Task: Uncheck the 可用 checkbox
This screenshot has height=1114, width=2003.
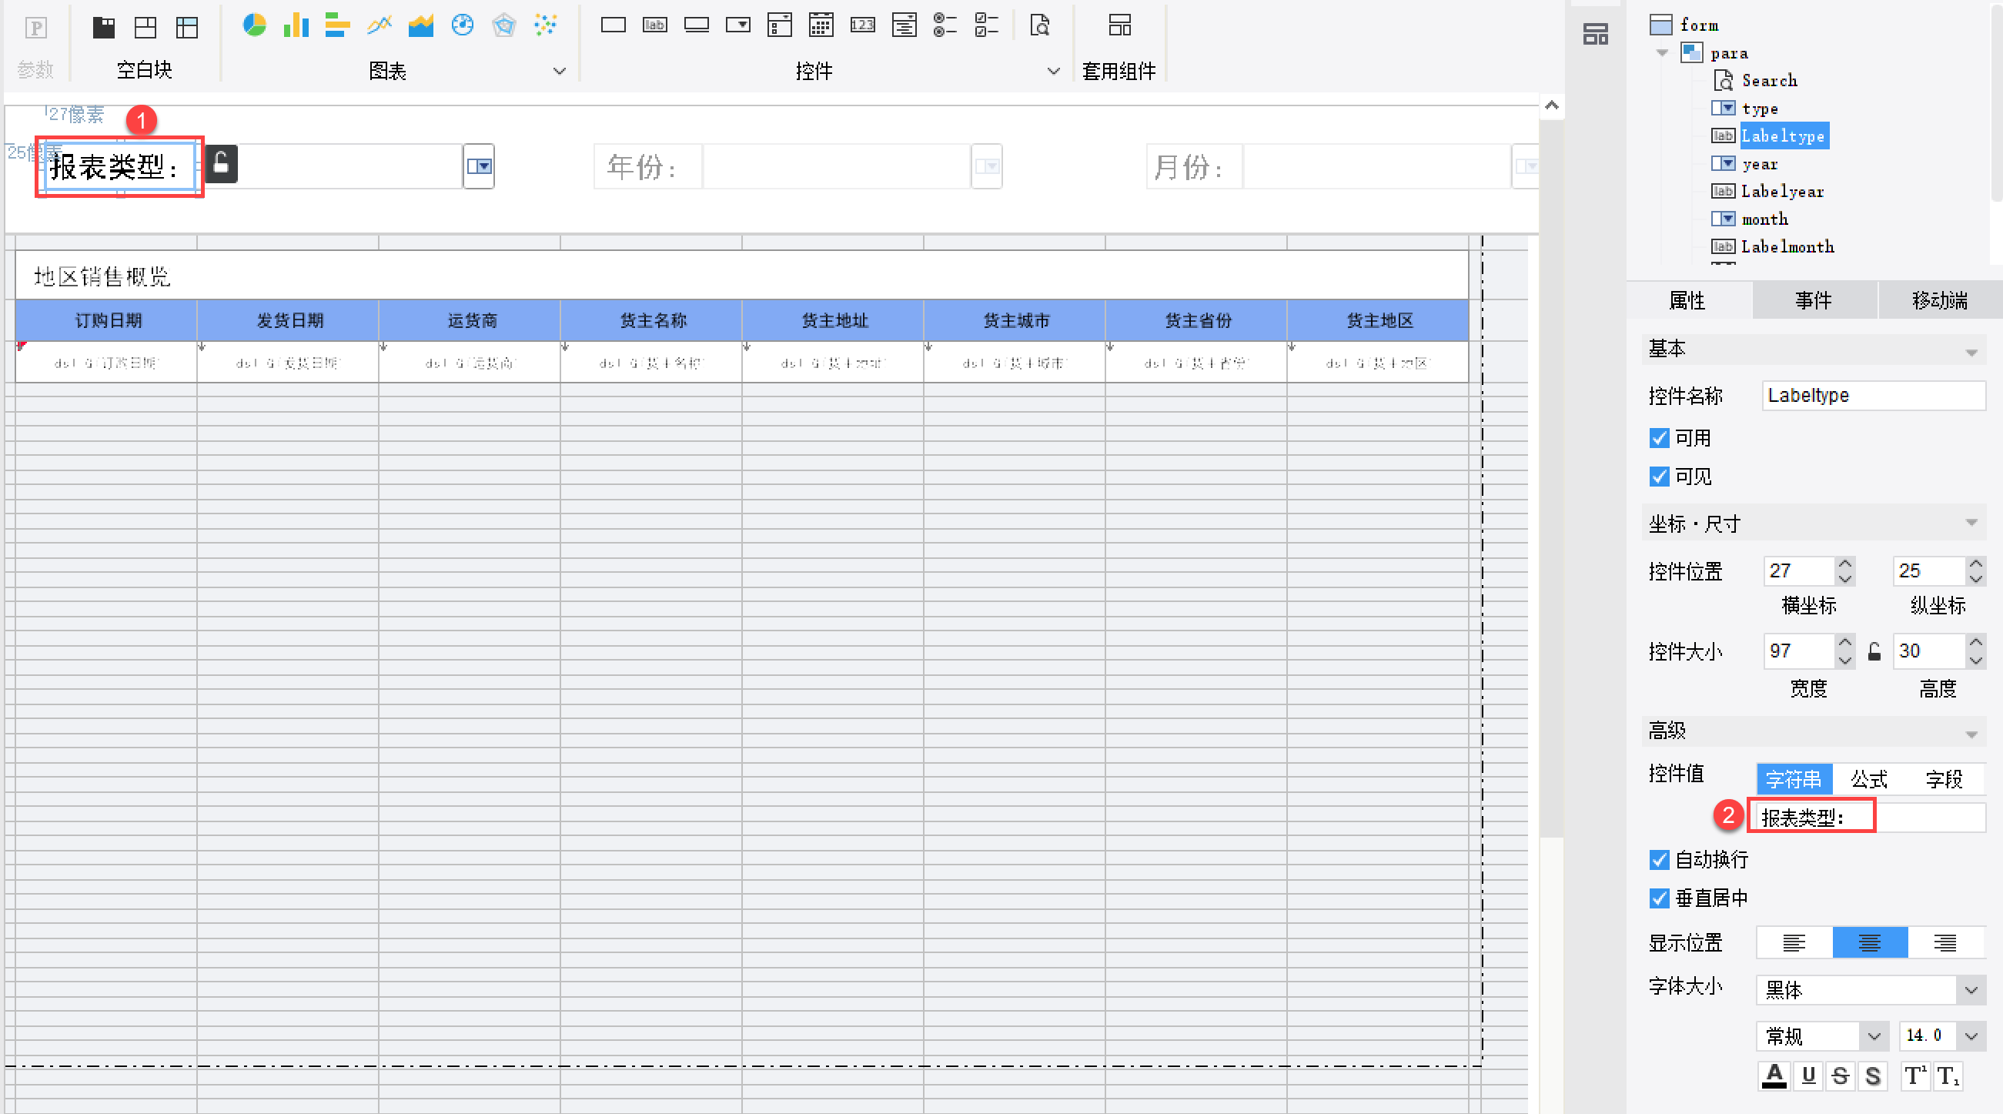Action: [x=1660, y=439]
